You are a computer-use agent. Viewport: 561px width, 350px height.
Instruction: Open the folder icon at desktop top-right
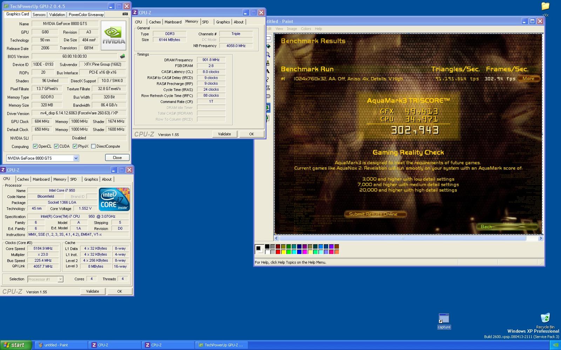(x=545, y=7)
